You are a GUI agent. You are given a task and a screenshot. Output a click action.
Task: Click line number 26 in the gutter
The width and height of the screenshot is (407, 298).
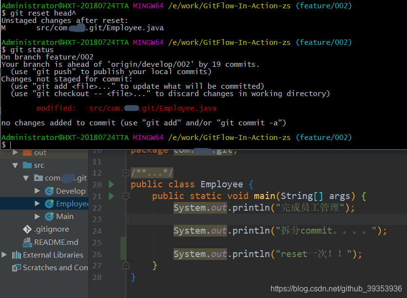[x=97, y=254]
